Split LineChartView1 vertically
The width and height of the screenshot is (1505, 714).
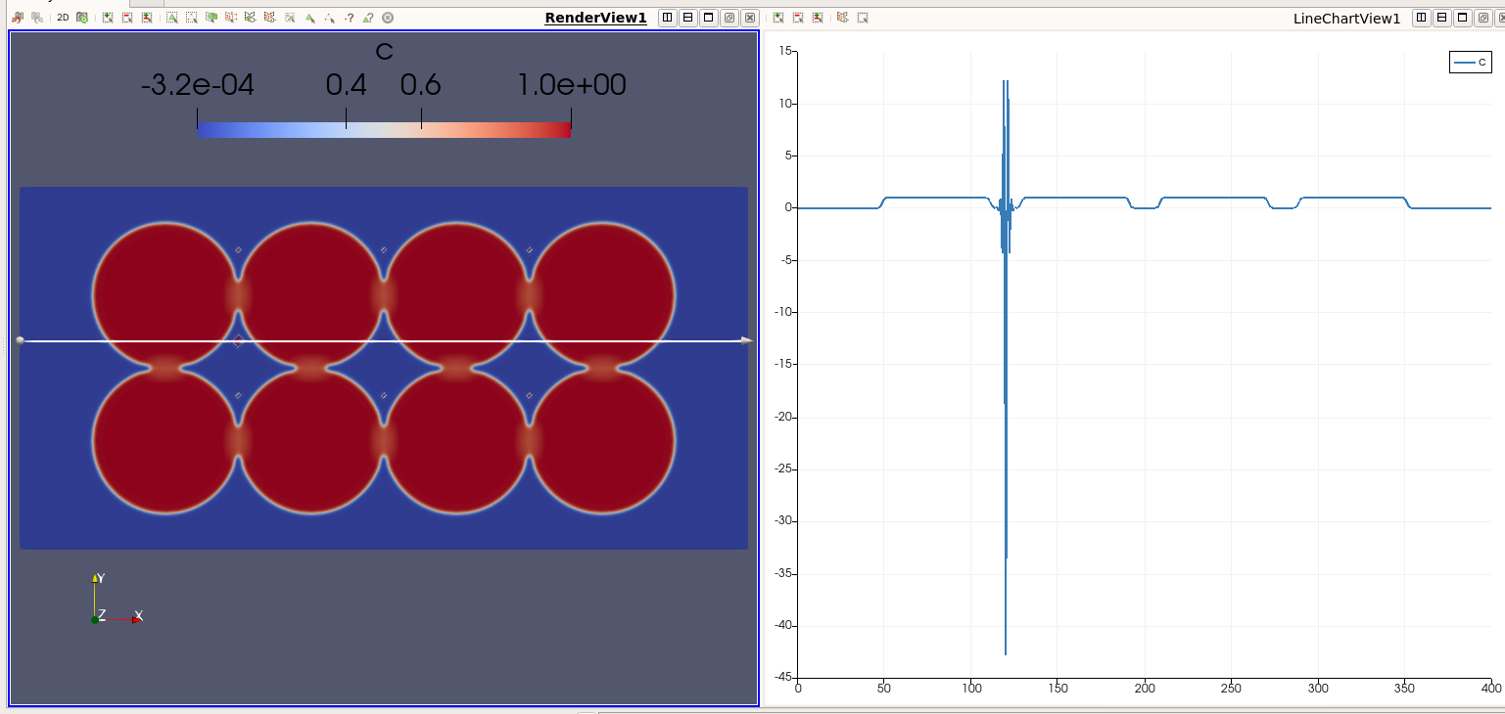click(1442, 17)
